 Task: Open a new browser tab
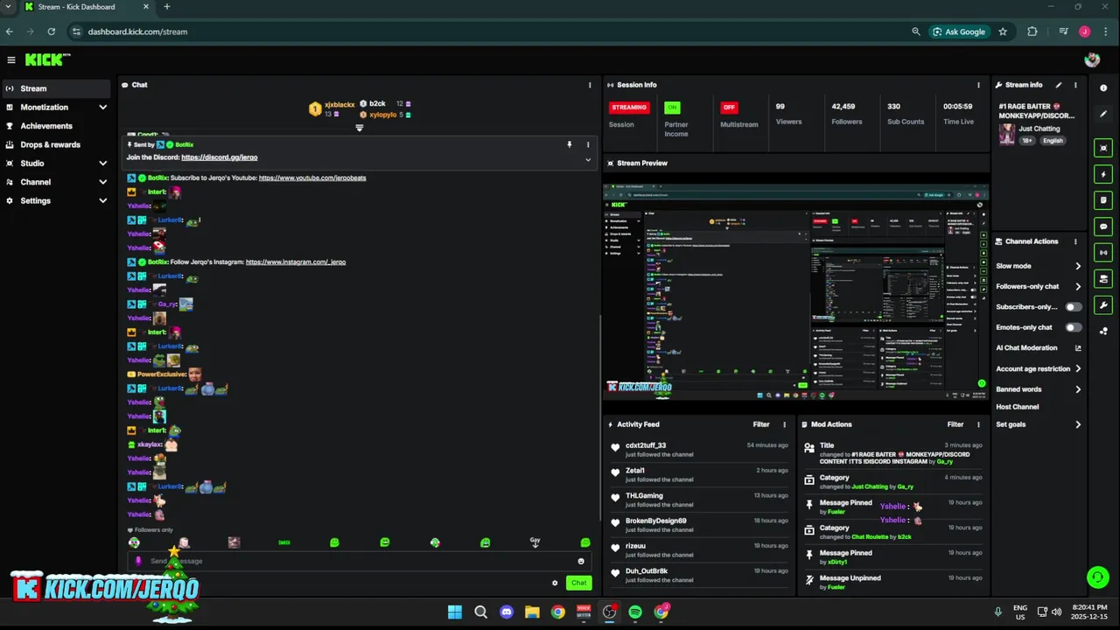166,7
